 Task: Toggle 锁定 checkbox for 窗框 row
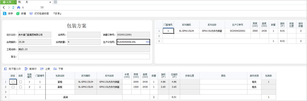13,82
